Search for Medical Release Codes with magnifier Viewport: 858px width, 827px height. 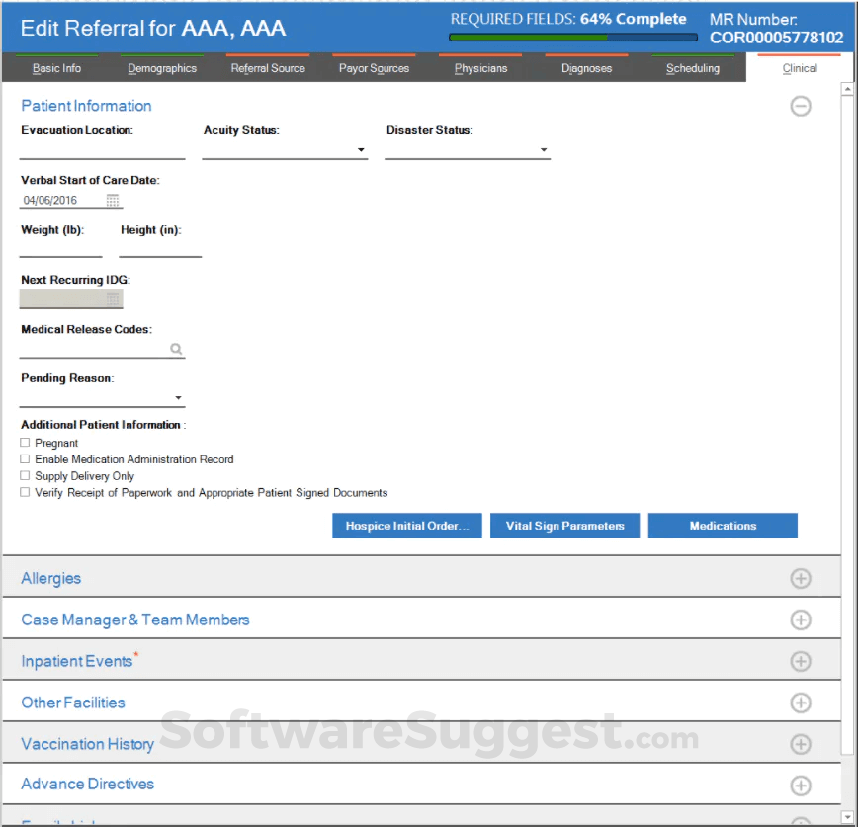coord(176,349)
